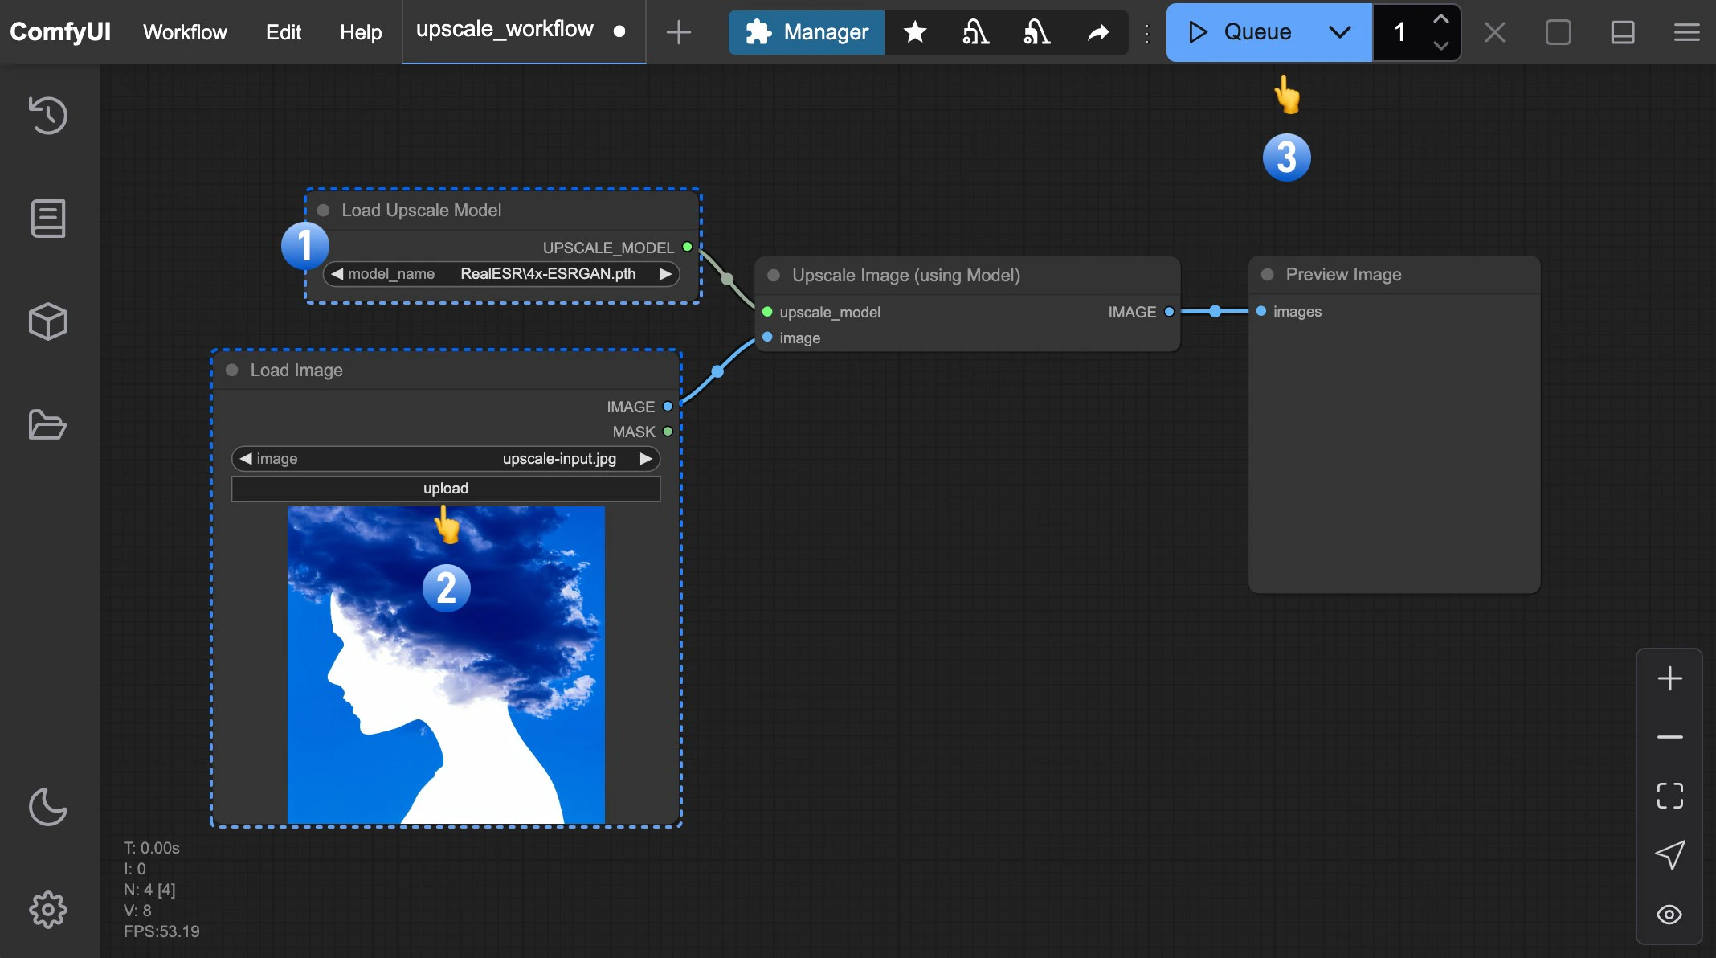Click left arrow on upscale-input.jpg selector

point(247,458)
